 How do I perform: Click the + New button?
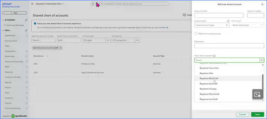tap(15, 13)
